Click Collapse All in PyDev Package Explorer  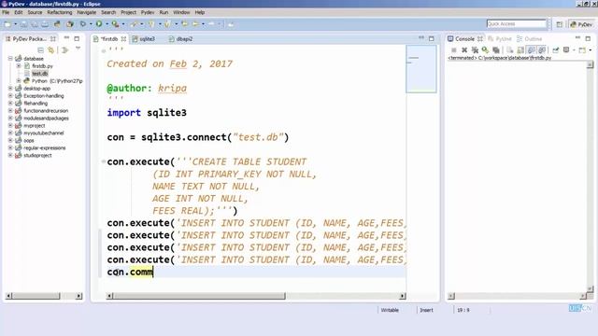(x=40, y=49)
